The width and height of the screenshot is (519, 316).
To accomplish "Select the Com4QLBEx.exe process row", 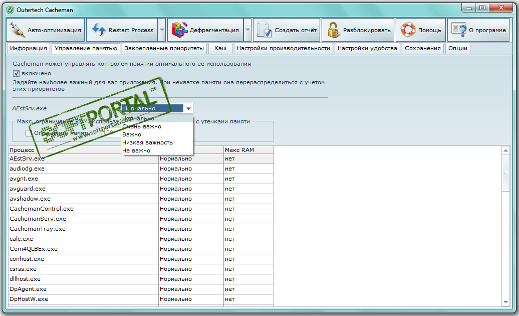I will pyautogui.click(x=141, y=249).
